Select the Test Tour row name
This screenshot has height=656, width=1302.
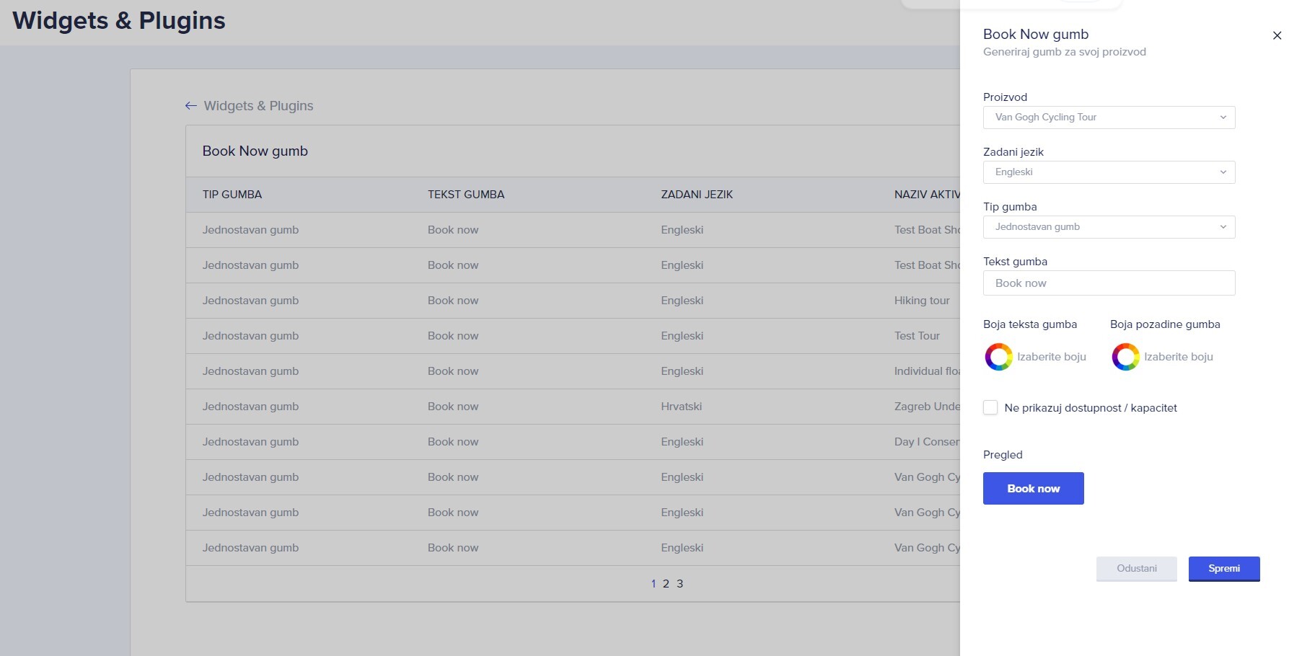[917, 336]
